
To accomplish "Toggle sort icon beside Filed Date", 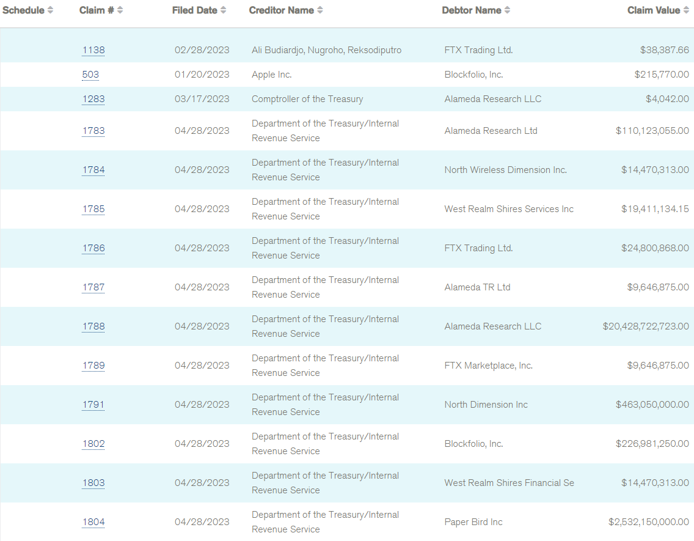I will [x=224, y=10].
